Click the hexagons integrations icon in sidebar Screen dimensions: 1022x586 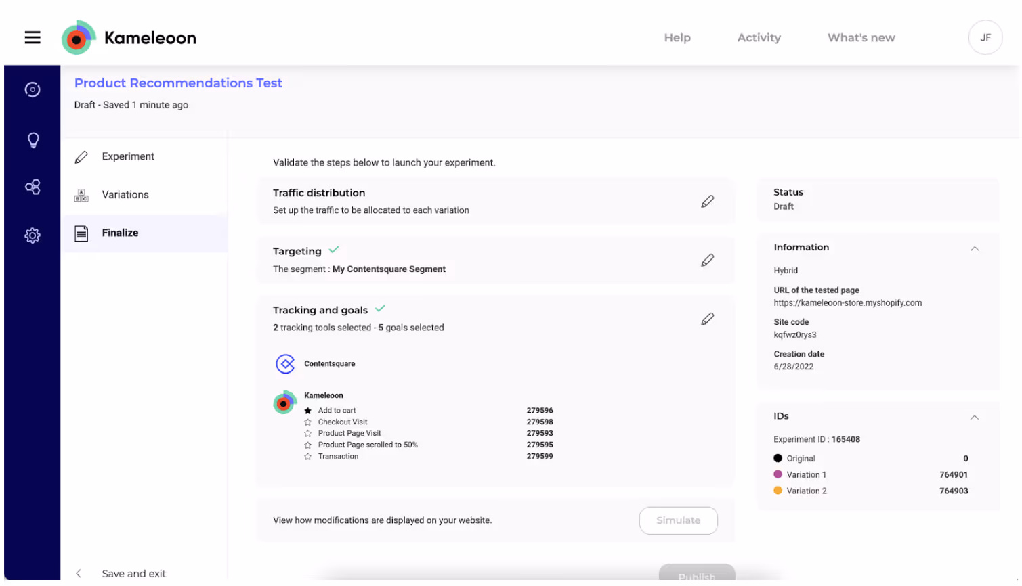coord(32,187)
